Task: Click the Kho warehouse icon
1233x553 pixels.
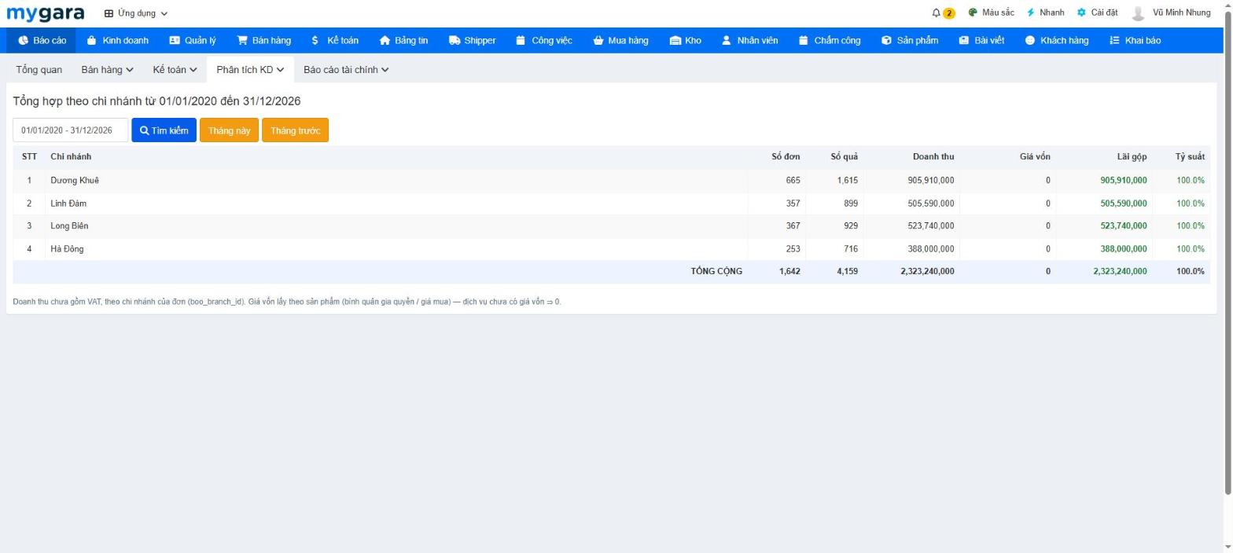Action: (675, 40)
